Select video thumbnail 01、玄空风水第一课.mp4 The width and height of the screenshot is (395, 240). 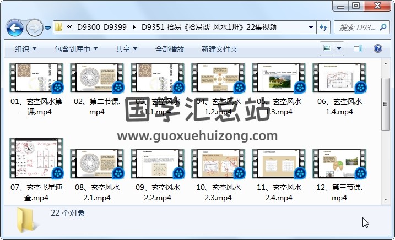36,78
